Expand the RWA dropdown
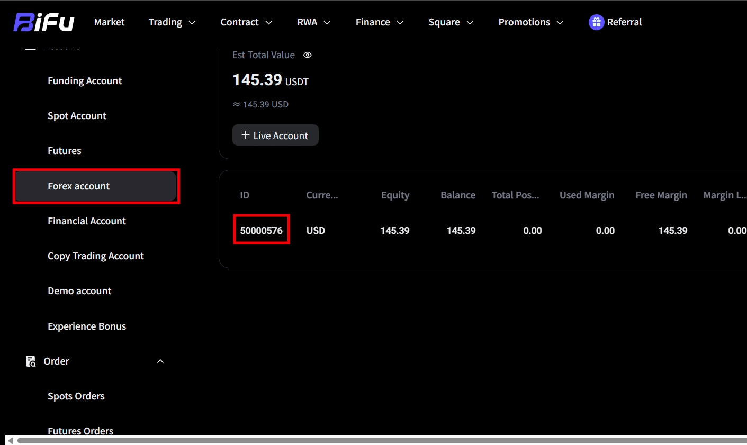Viewport: 747px width, 445px height. [313, 22]
